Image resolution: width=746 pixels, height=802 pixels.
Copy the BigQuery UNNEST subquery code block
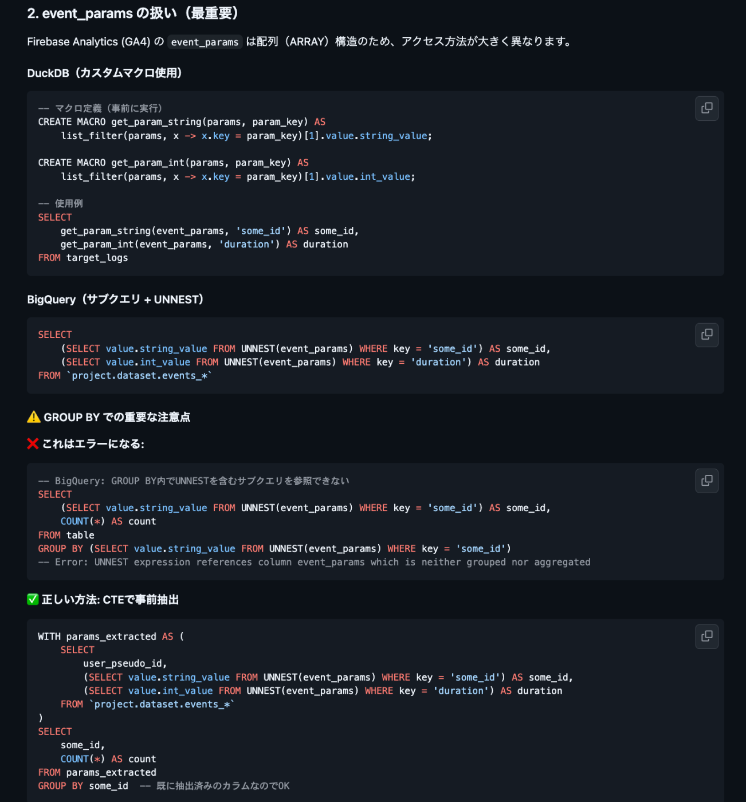[x=706, y=335]
